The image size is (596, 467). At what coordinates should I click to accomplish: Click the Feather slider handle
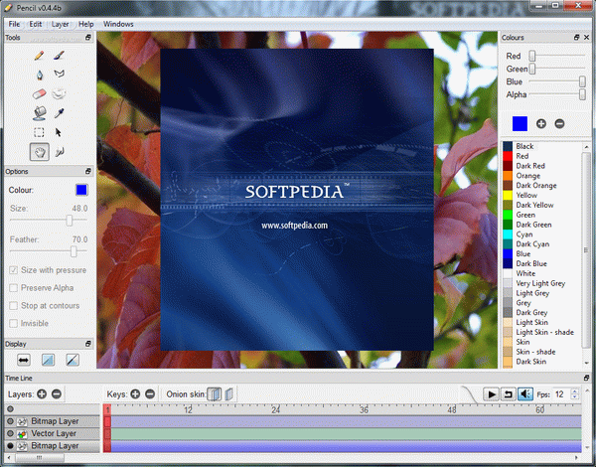74,251
